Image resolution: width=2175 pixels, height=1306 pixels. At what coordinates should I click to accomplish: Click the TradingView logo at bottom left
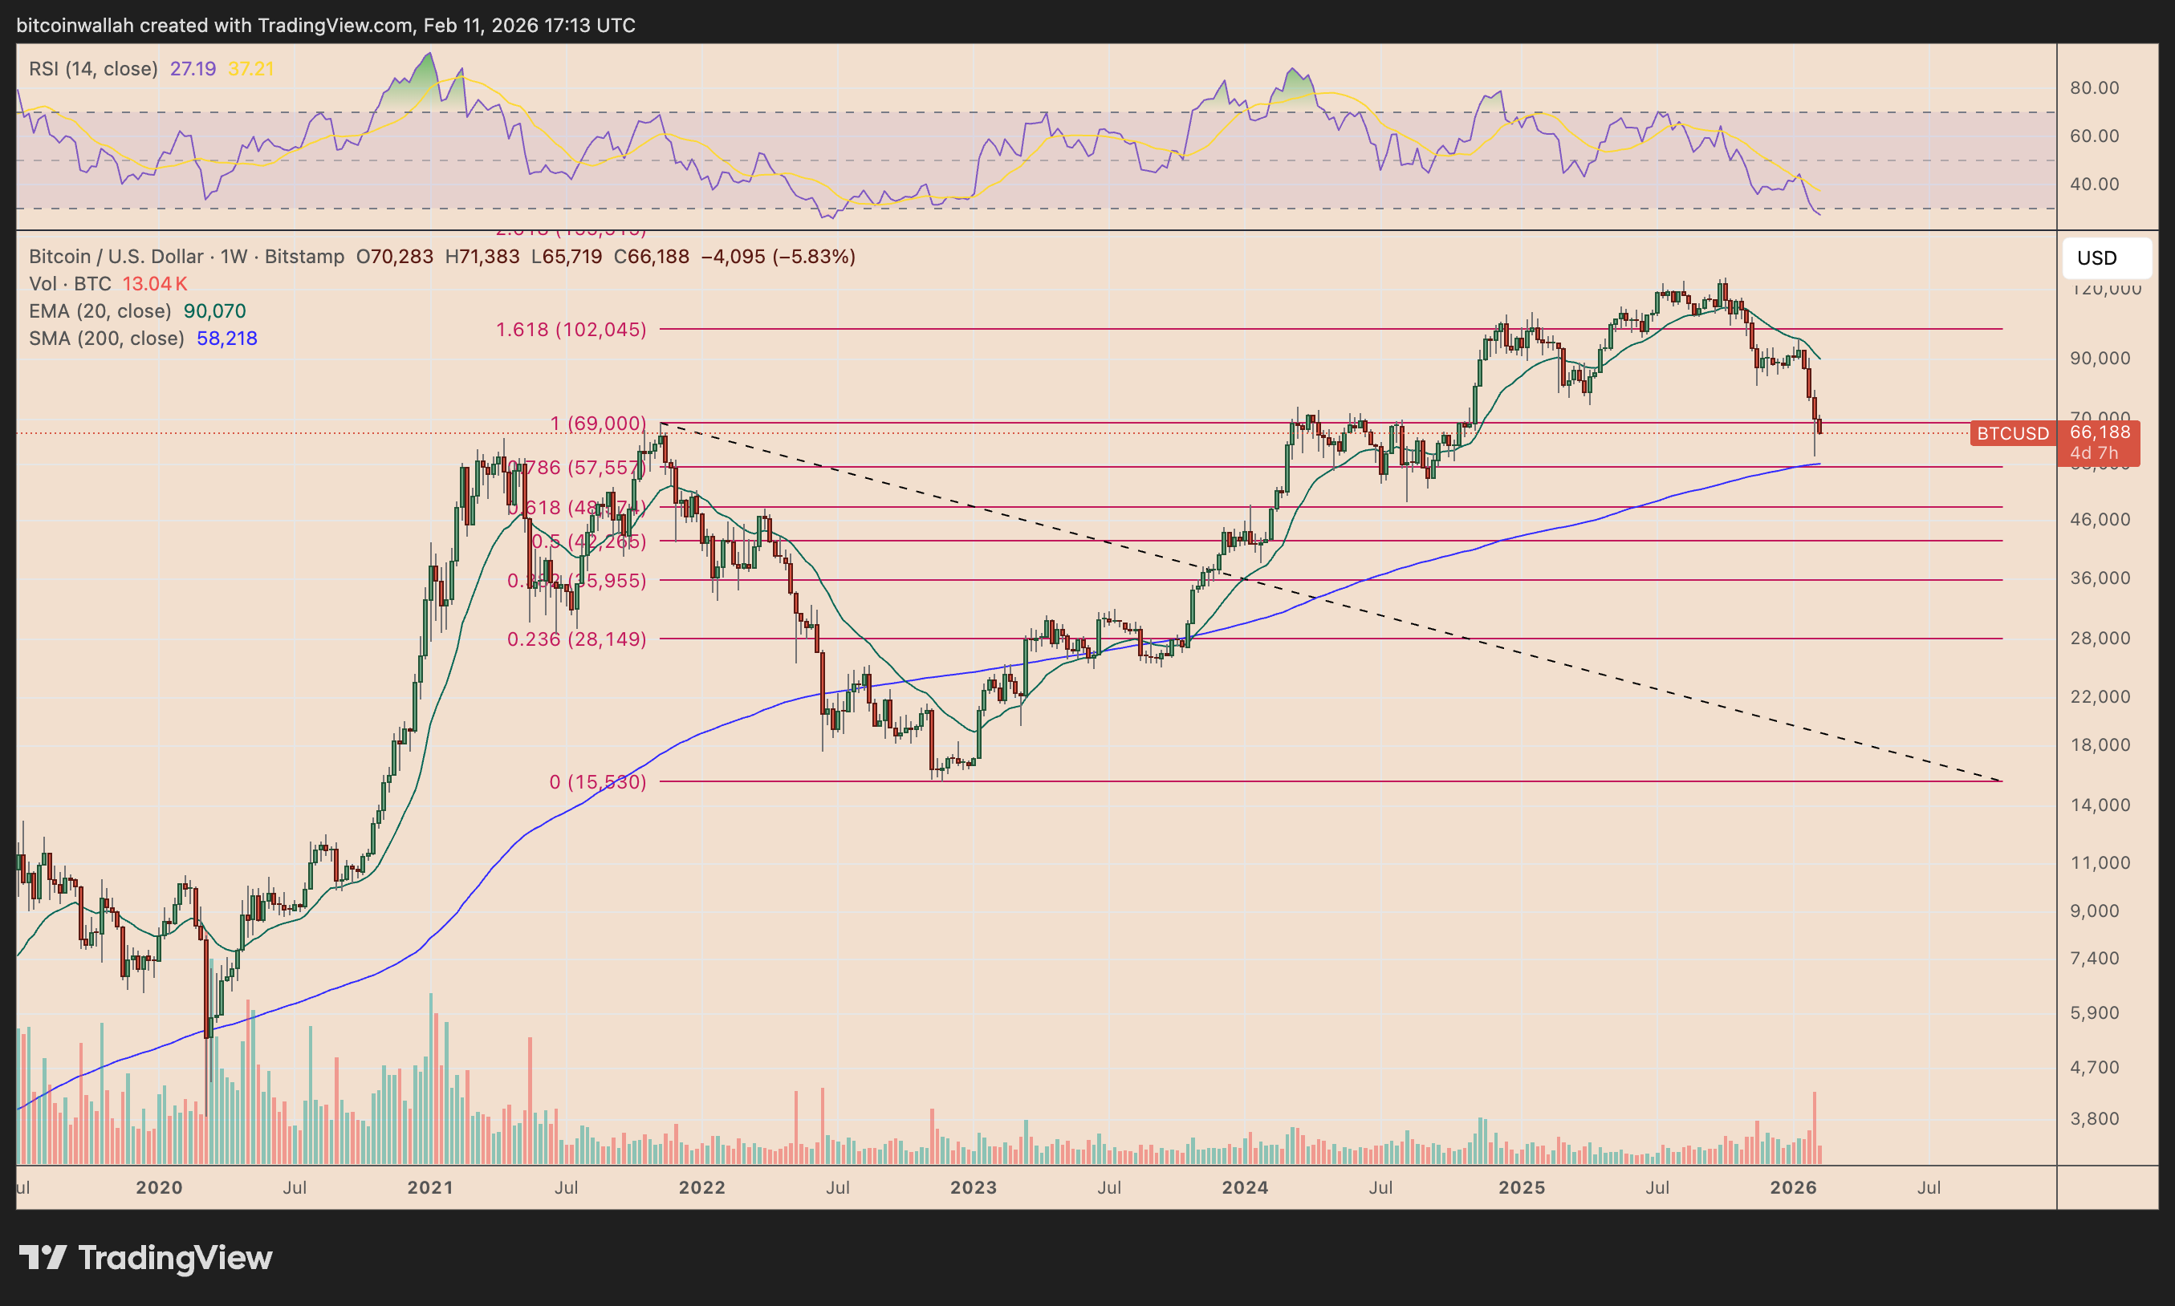[145, 1258]
